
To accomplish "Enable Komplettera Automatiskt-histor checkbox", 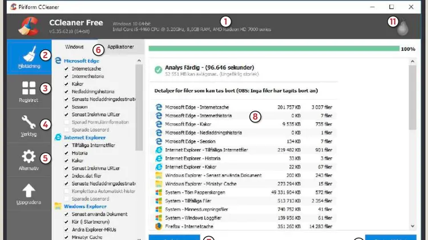I will tap(66, 191).
